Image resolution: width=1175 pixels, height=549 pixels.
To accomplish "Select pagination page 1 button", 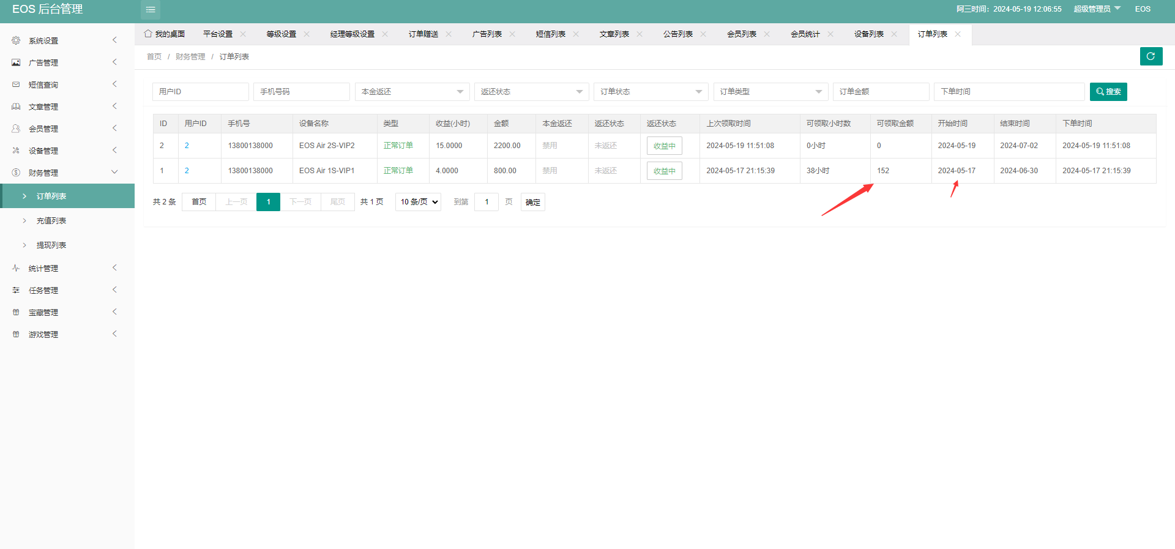I will pos(268,202).
